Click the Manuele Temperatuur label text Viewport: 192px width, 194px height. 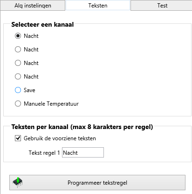[51, 104]
